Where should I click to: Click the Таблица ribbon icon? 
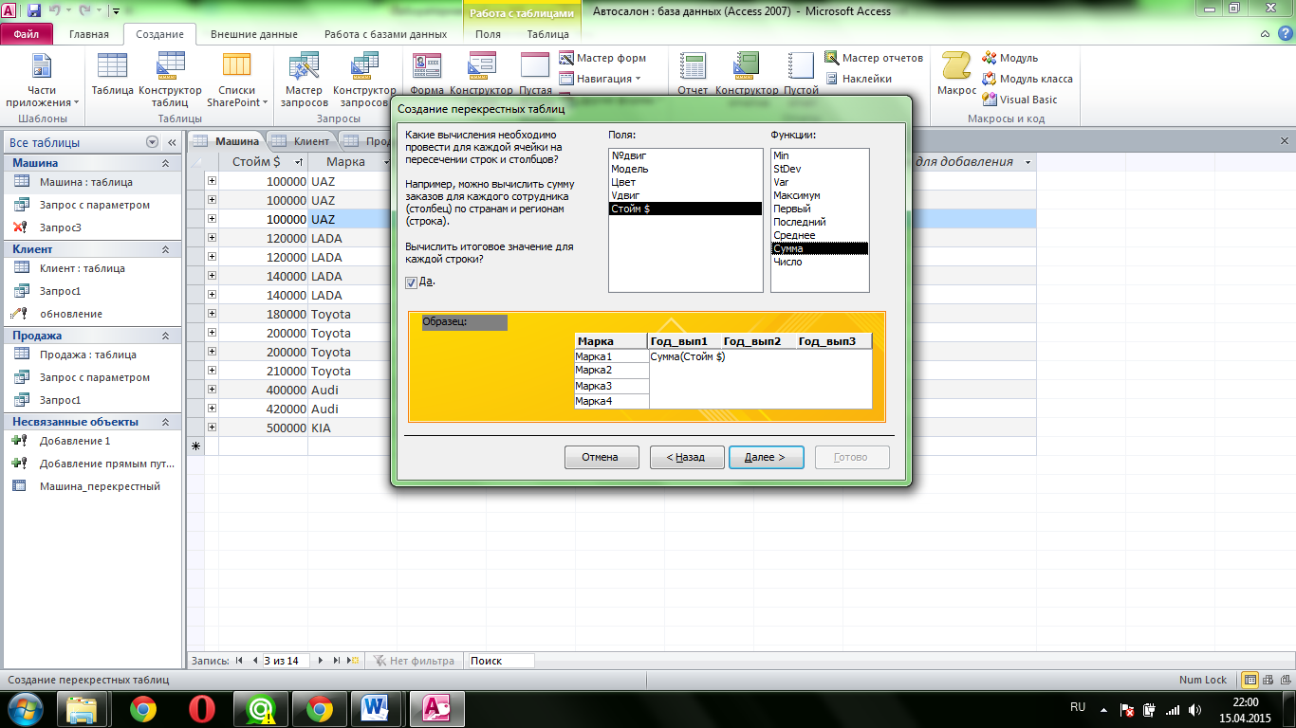click(113, 74)
